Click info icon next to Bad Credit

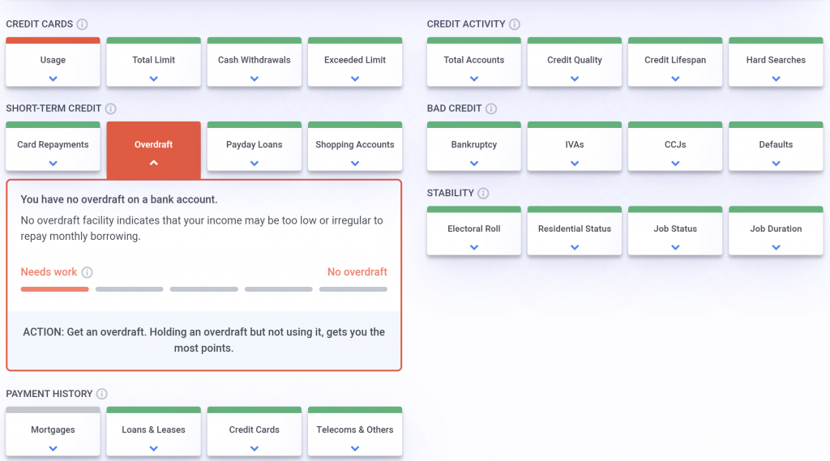[491, 109]
